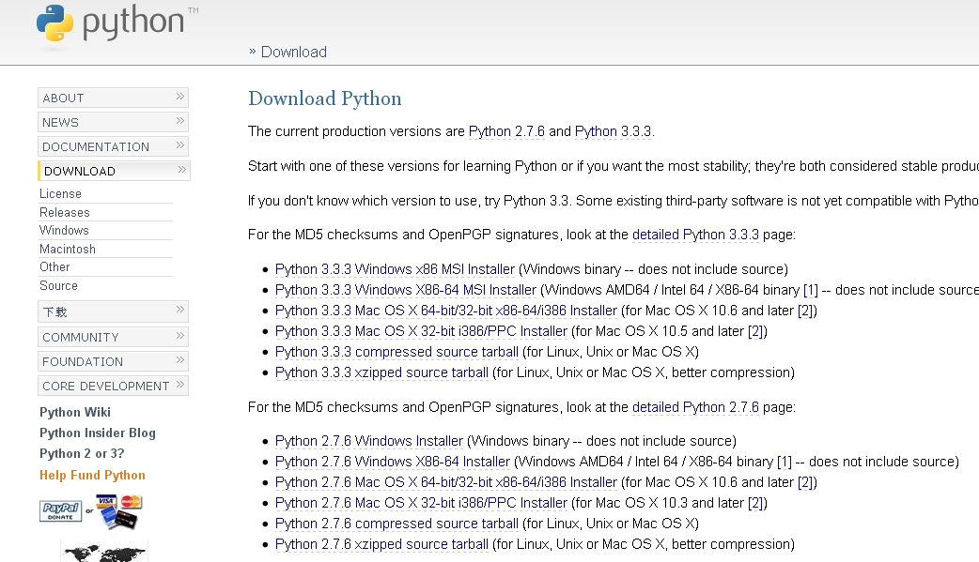Open the Python 2 or 3? link

pyautogui.click(x=82, y=453)
